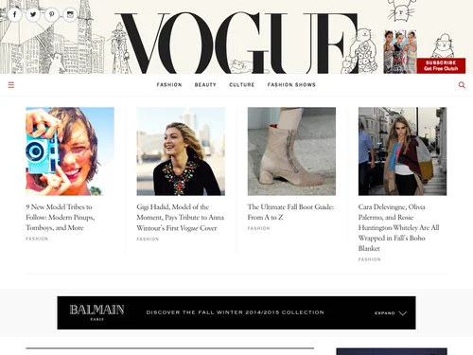Image resolution: width=473 pixels, height=355 pixels.
Task: Click the magazine cover subscription image
Action: 400,52
